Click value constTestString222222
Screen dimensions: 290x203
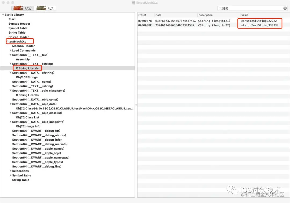tap(259, 21)
